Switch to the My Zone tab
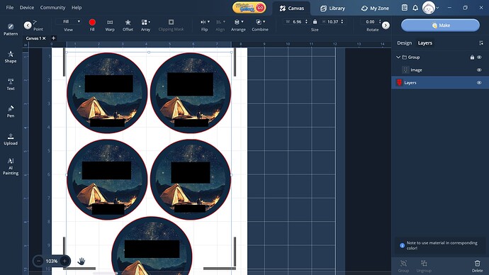489x275 pixels. click(x=375, y=9)
